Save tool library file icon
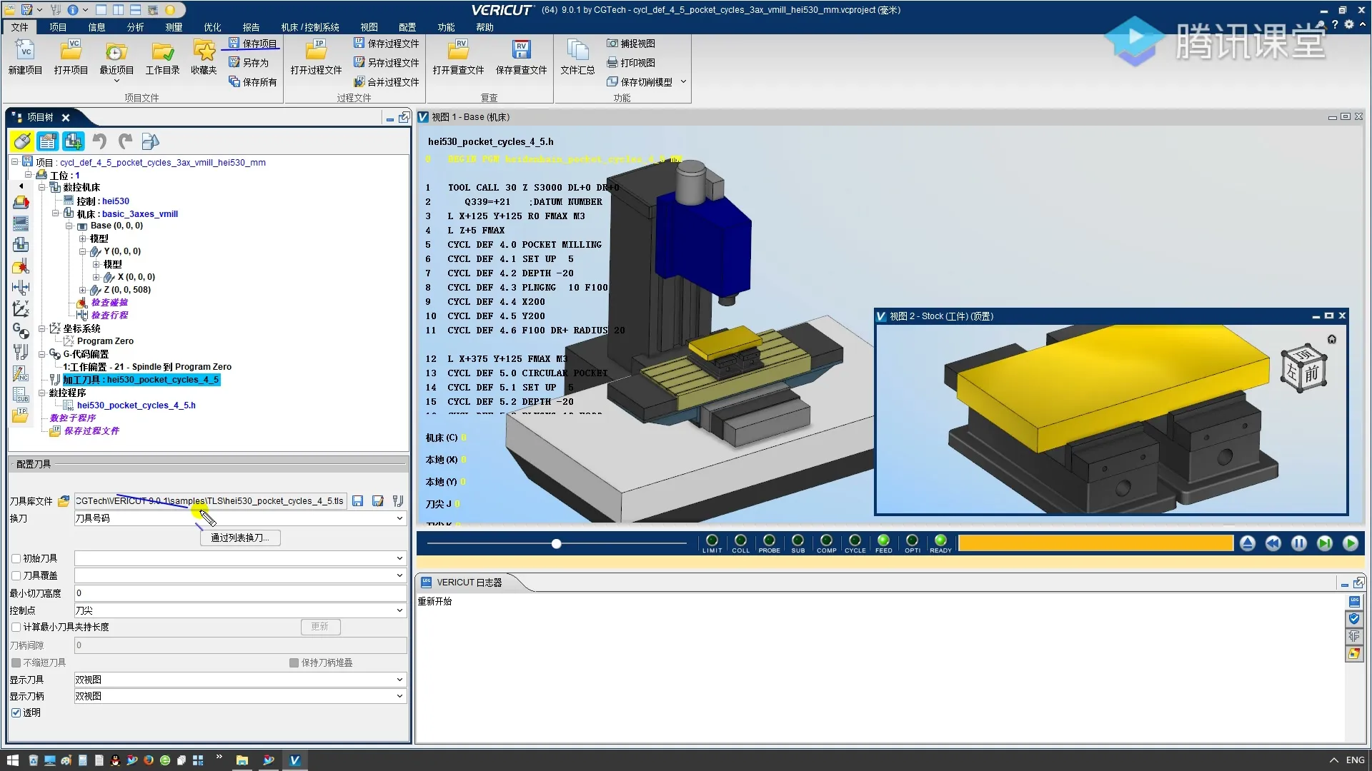This screenshot has width=1372, height=771. (x=358, y=501)
